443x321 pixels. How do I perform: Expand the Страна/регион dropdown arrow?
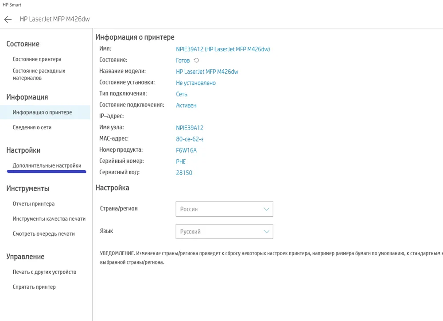tap(266, 209)
